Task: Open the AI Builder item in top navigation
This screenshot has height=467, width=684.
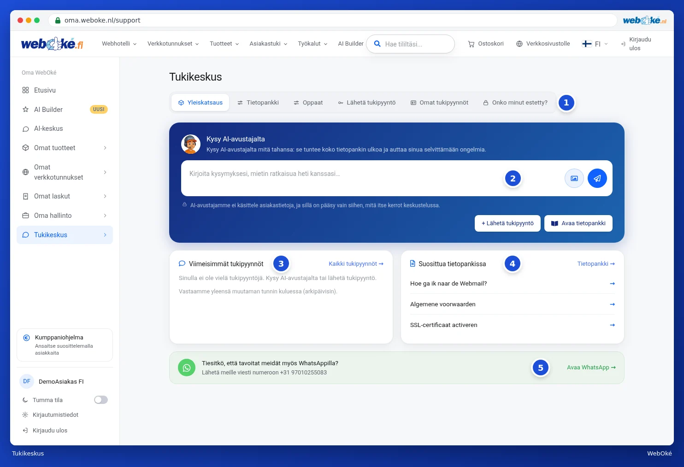Action: tap(351, 44)
